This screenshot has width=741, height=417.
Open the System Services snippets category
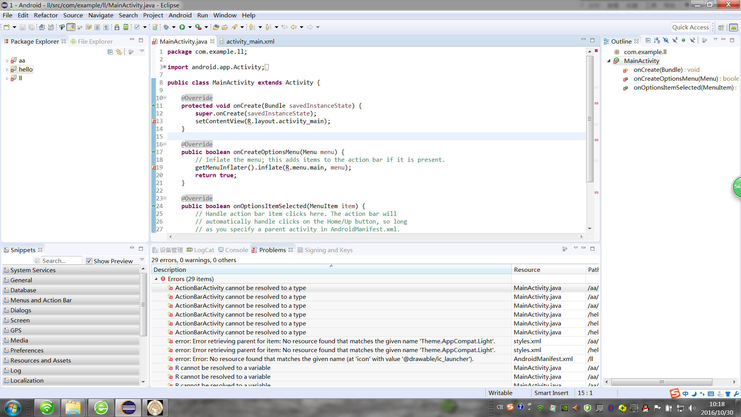71,270
